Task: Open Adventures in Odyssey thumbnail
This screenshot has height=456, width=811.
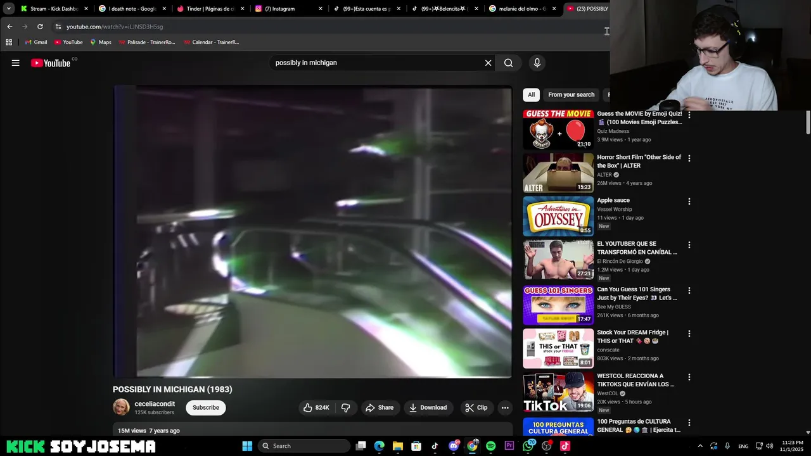Action: [558, 216]
